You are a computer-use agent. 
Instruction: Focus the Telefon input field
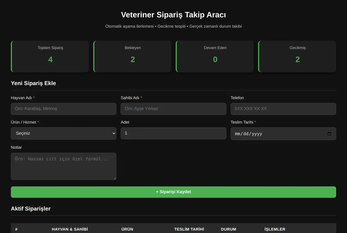click(x=283, y=109)
